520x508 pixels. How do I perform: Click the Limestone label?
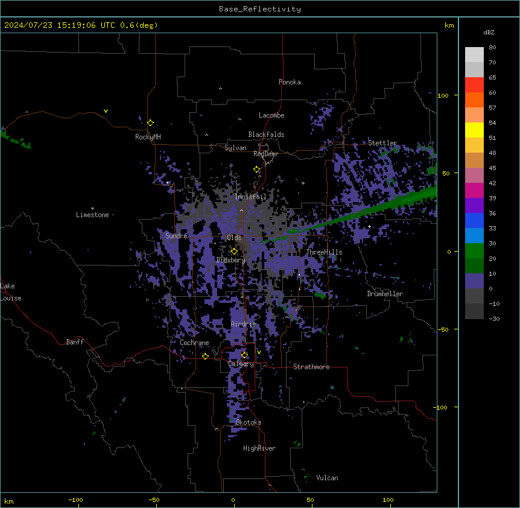[x=92, y=215]
